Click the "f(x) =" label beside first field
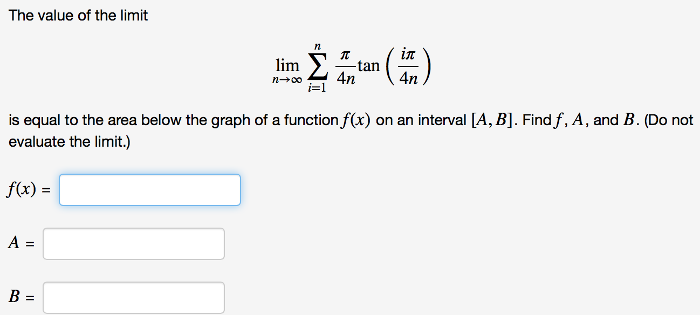The height and width of the screenshot is (315, 700). [28, 189]
